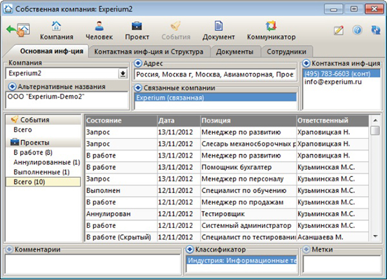Launch the Коммуникатор toolbar item
Screen dimensions: 387x280
272,30
